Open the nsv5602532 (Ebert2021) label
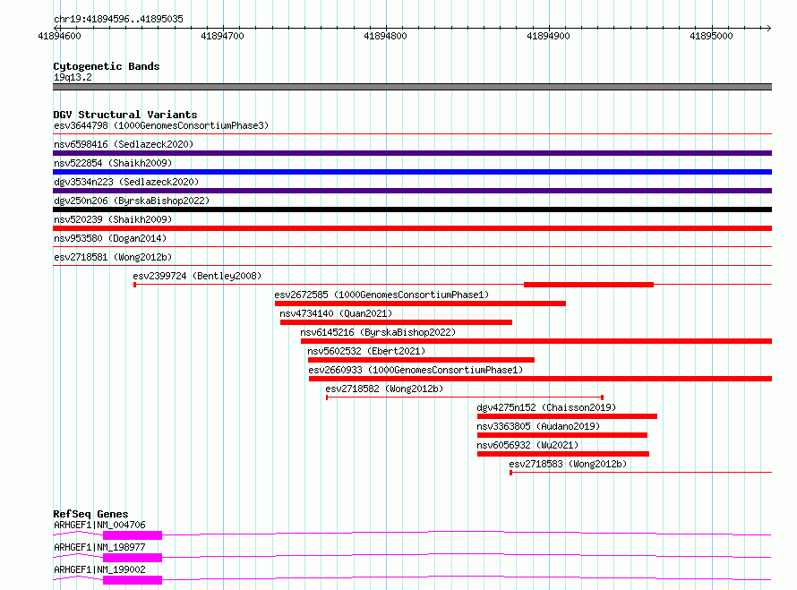The image size is (797, 590). (366, 351)
